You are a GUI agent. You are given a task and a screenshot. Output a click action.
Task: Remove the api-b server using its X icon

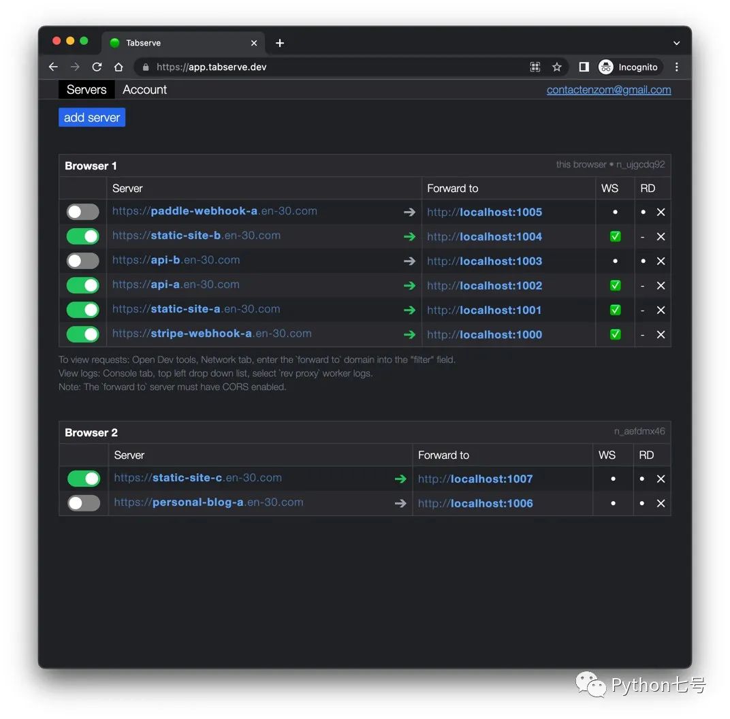click(x=661, y=261)
